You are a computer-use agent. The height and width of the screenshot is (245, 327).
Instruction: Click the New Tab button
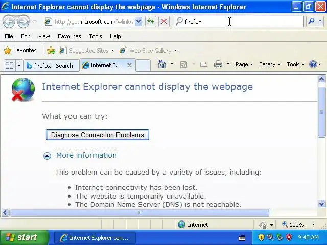pos(143,66)
